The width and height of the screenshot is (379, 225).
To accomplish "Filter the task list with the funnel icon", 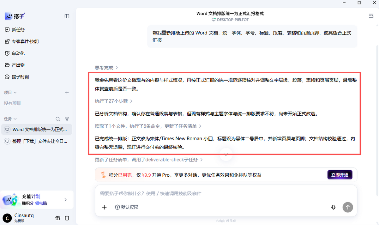I will pos(67,119).
